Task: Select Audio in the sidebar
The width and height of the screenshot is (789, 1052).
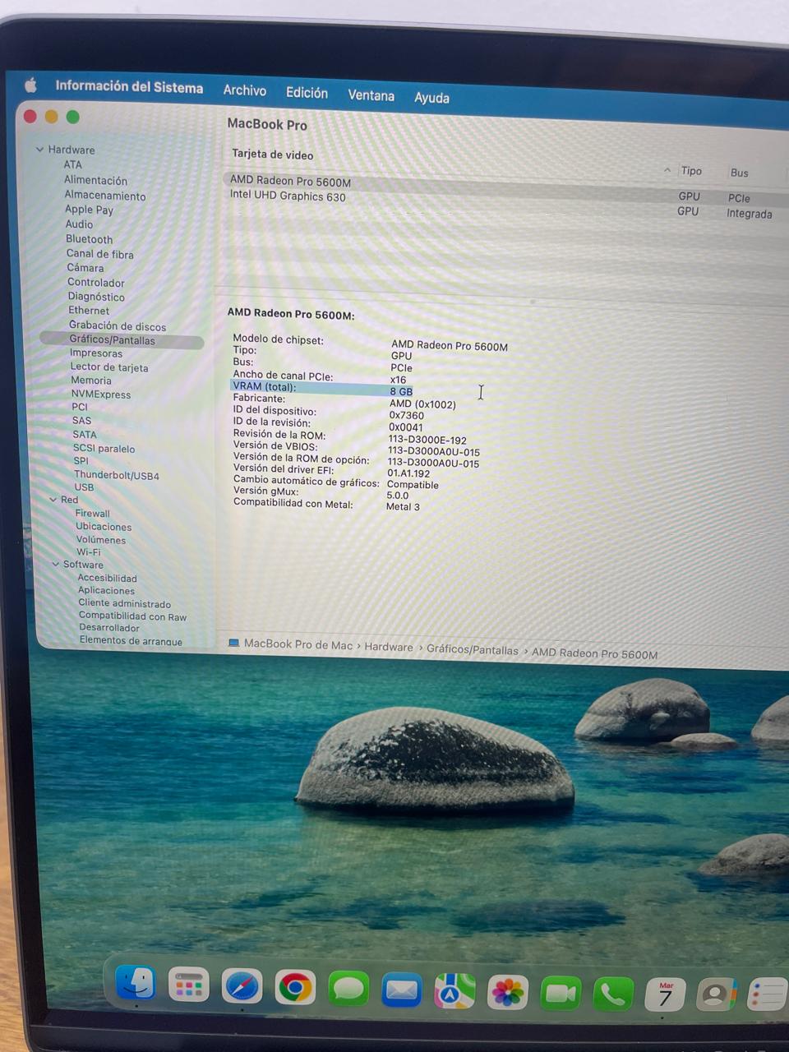Action: pyautogui.click(x=79, y=224)
